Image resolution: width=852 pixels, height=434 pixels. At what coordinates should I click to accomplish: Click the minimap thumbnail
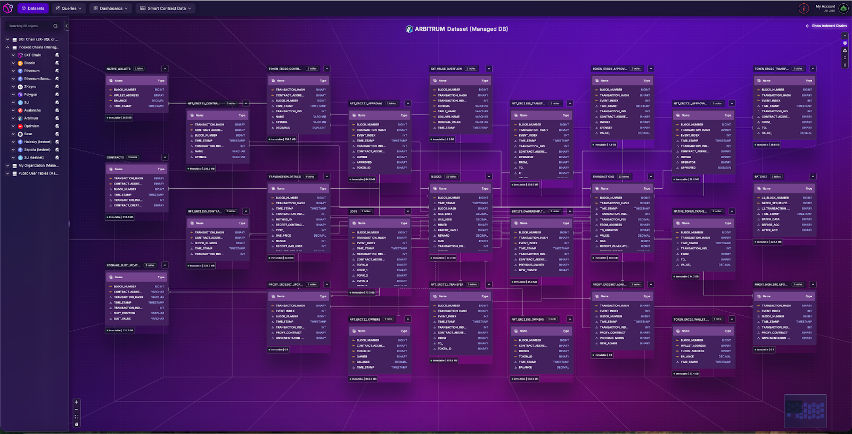click(805, 410)
